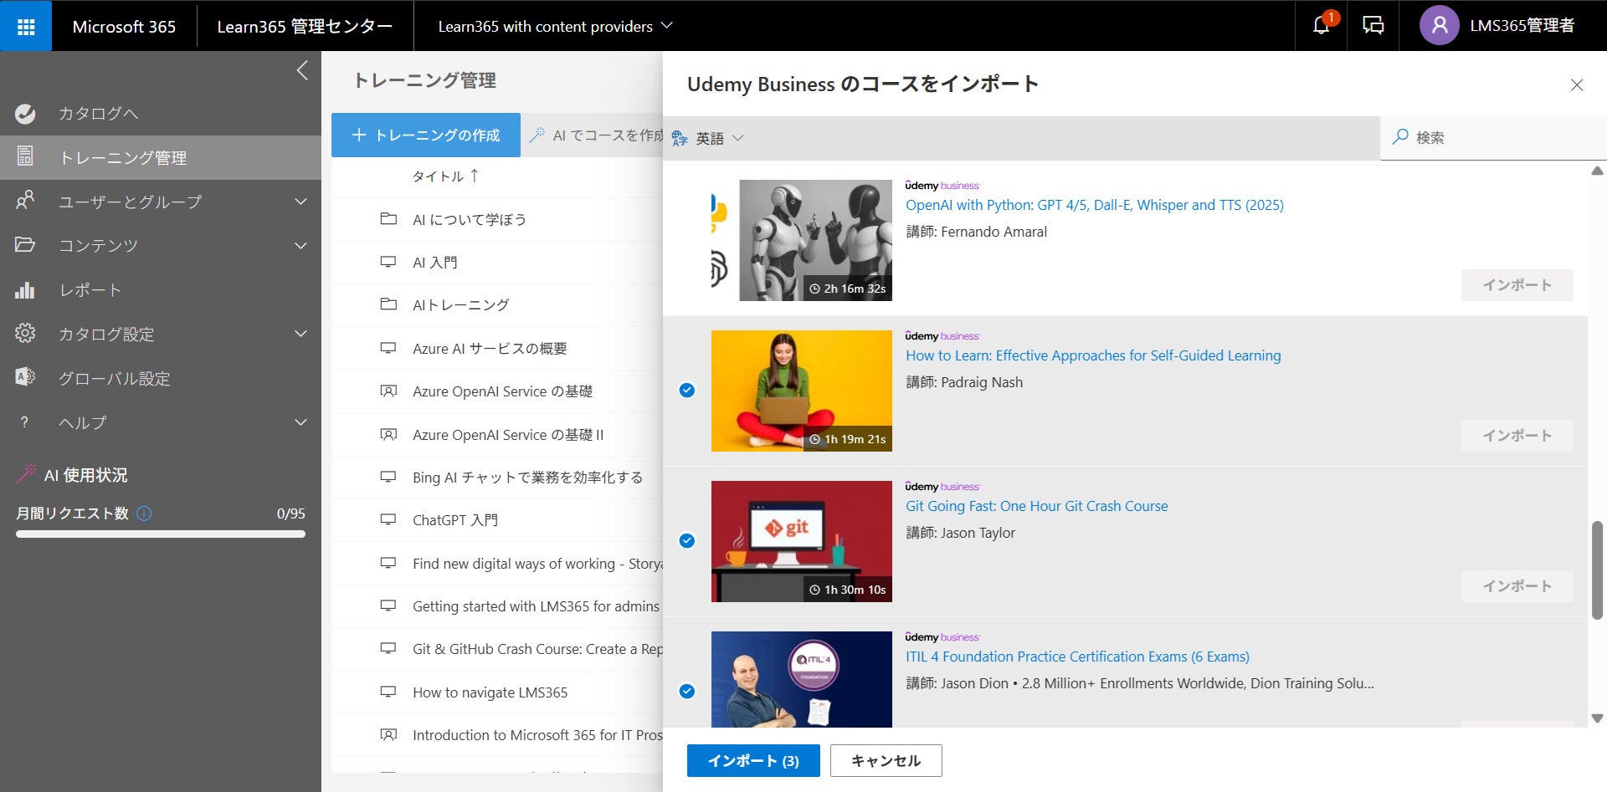Open OpenAI with Python course link
The height and width of the screenshot is (792, 1607).
pos(1094,205)
